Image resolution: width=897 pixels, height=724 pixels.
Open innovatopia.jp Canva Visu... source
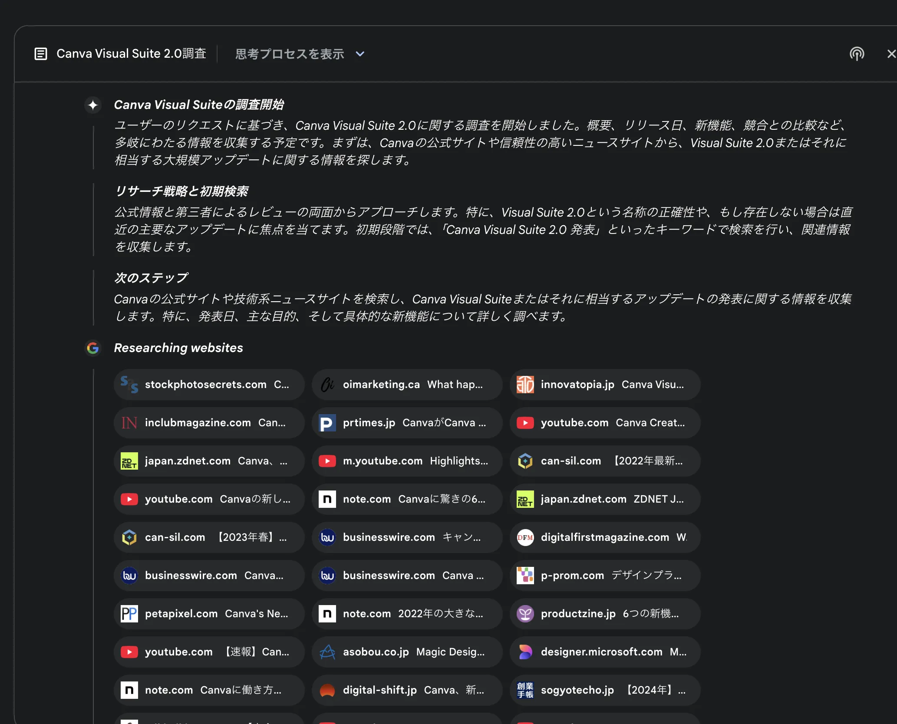click(605, 385)
